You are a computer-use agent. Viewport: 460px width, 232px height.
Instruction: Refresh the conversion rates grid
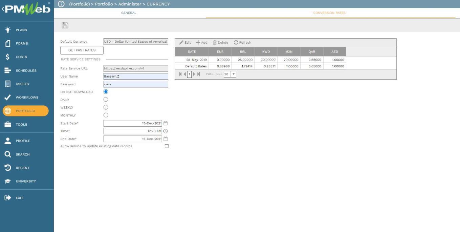tap(242, 43)
